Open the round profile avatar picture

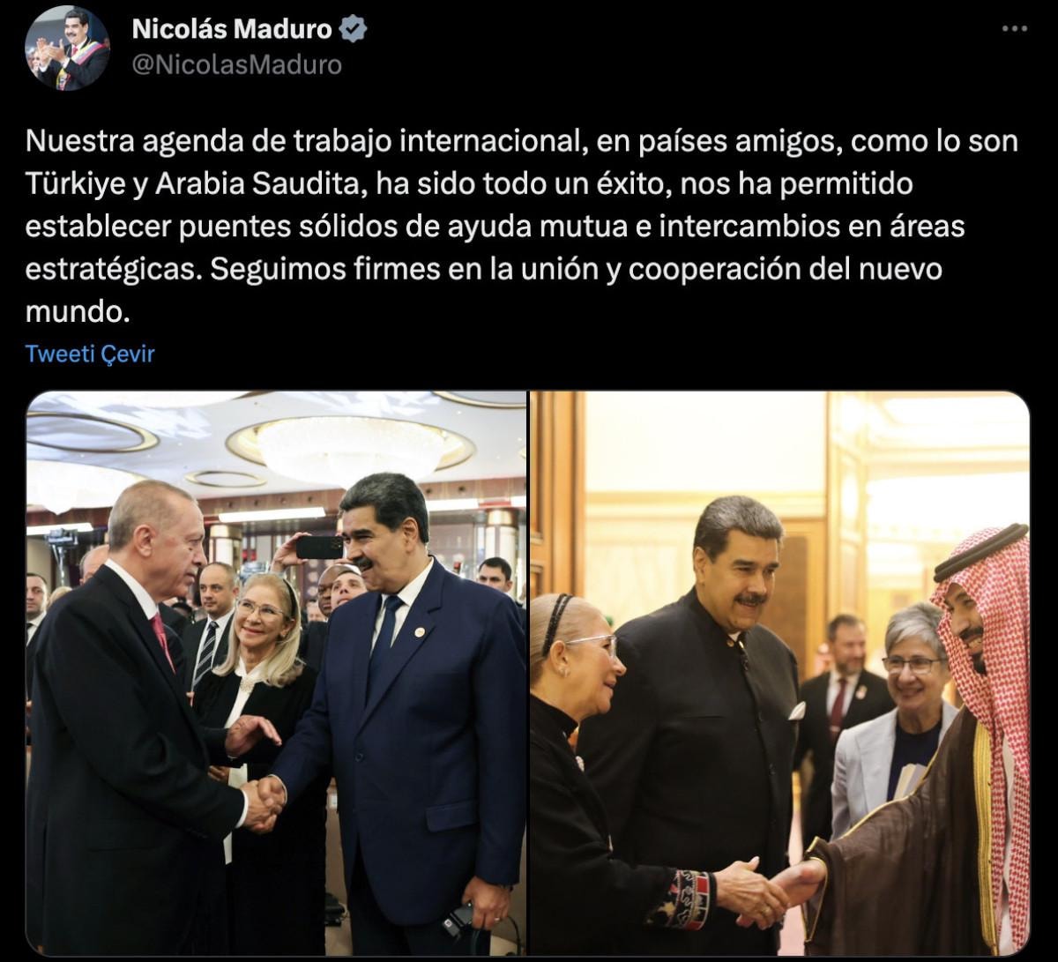[x=67, y=48]
